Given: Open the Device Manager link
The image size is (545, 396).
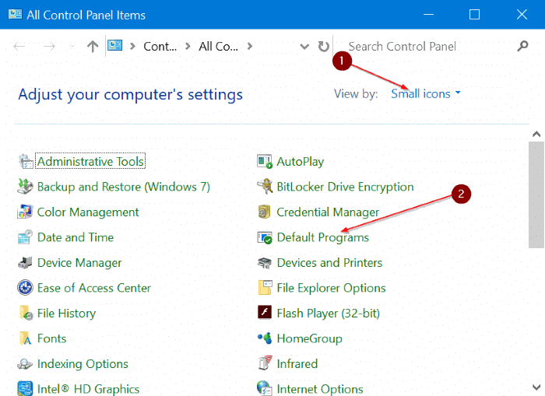Looking at the screenshot, I should tap(79, 263).
